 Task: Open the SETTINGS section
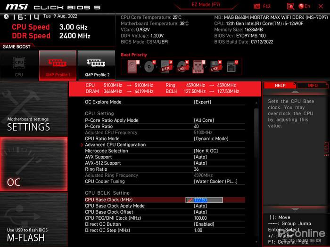33,109
